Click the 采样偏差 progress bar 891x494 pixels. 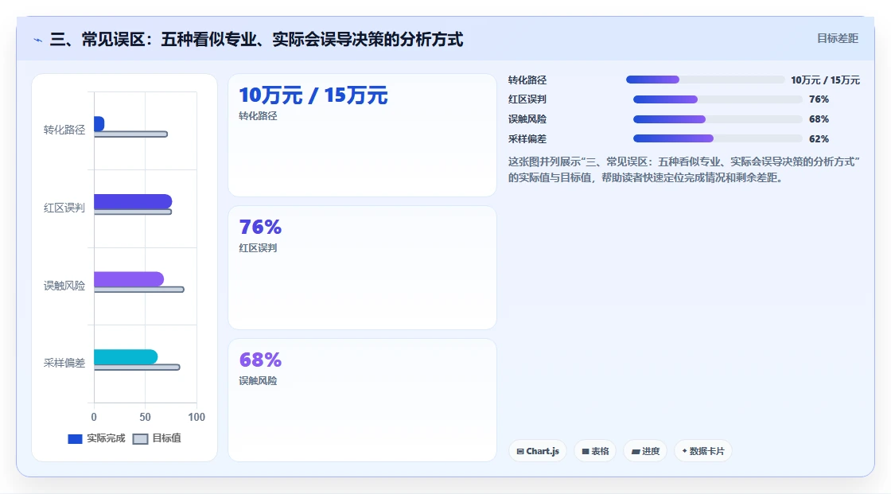718,138
